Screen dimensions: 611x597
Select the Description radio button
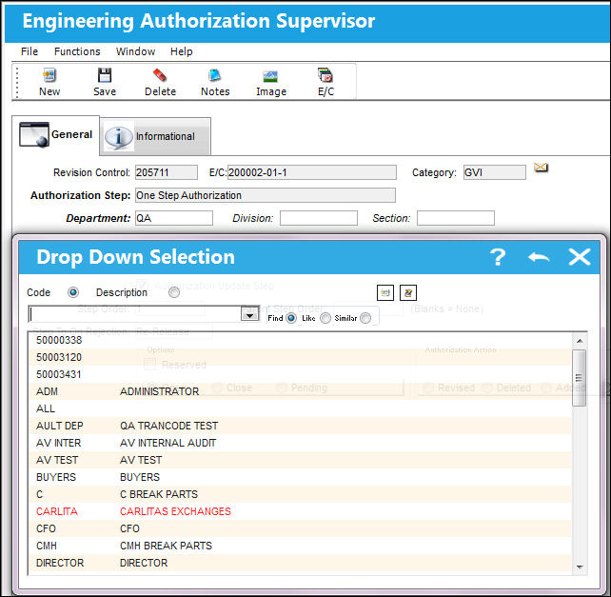[174, 292]
